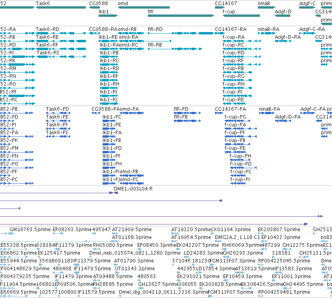332x298 pixels.
Task: Open EST RP004225045.5prime
Action: point(284,260)
